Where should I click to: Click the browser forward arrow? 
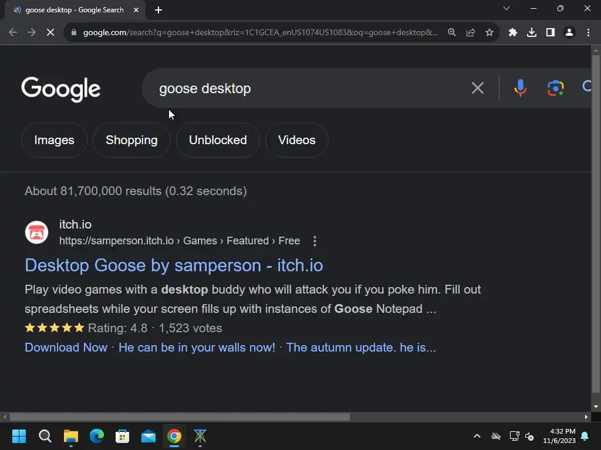32,33
